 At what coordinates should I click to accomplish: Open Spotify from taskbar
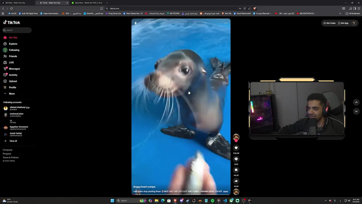pos(212,201)
